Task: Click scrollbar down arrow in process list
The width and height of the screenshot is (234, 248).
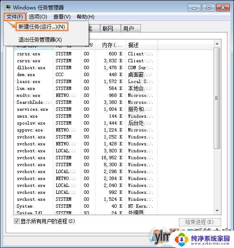Action: pyautogui.click(x=217, y=211)
